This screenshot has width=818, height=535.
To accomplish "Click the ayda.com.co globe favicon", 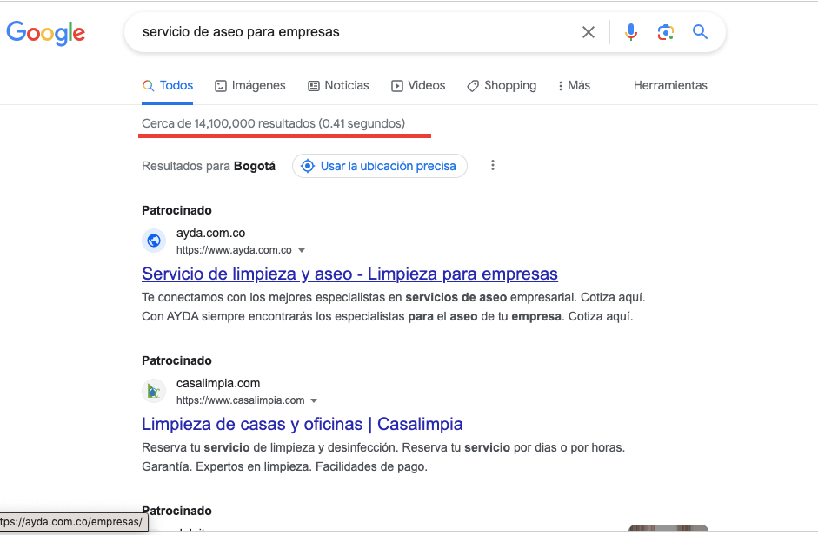I will [x=154, y=241].
